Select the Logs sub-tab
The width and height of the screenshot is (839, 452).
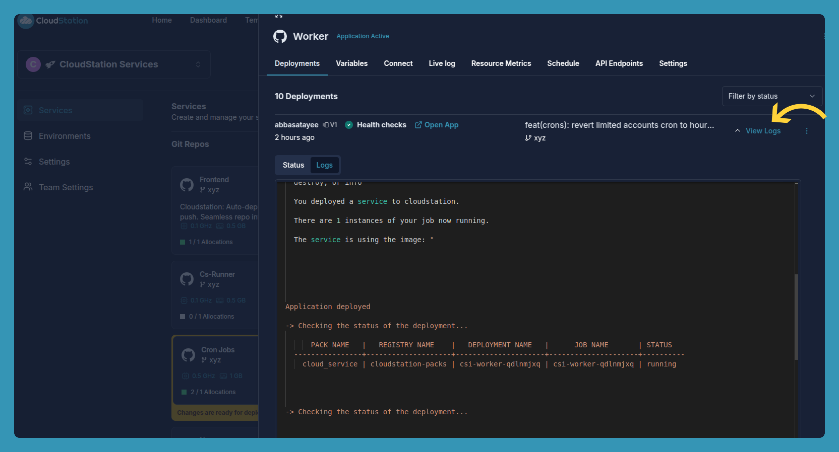pyautogui.click(x=324, y=165)
